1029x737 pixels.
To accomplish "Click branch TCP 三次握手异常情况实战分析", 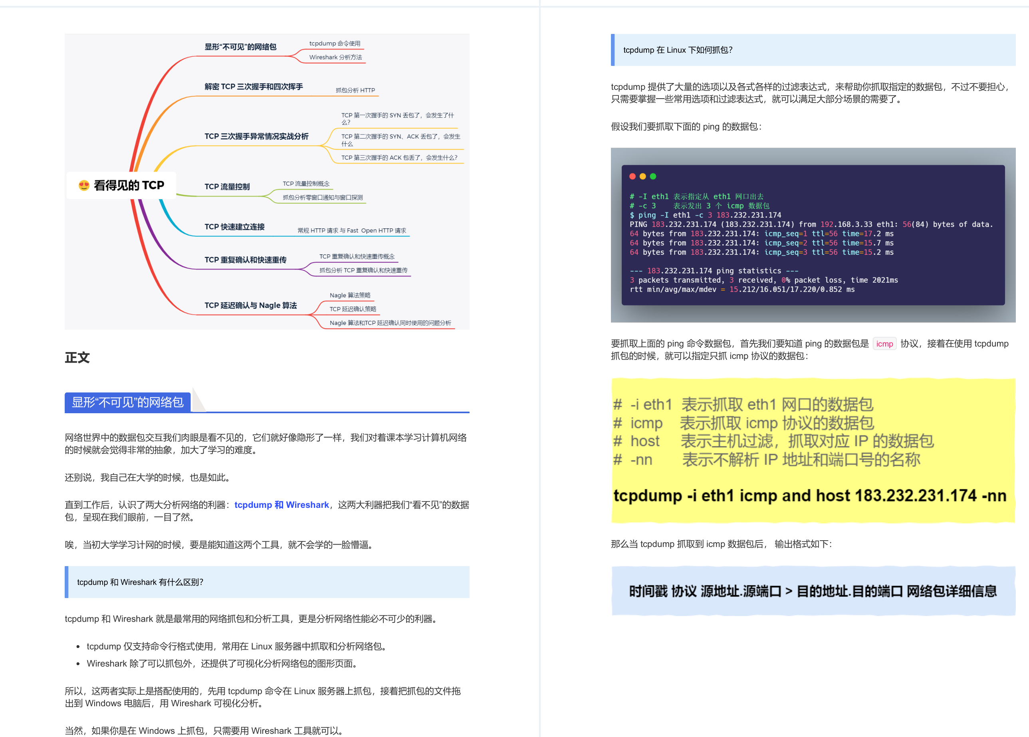I will tap(256, 137).
